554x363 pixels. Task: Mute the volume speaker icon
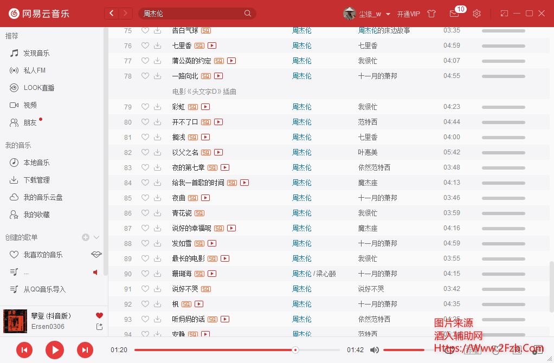pyautogui.click(x=374, y=350)
